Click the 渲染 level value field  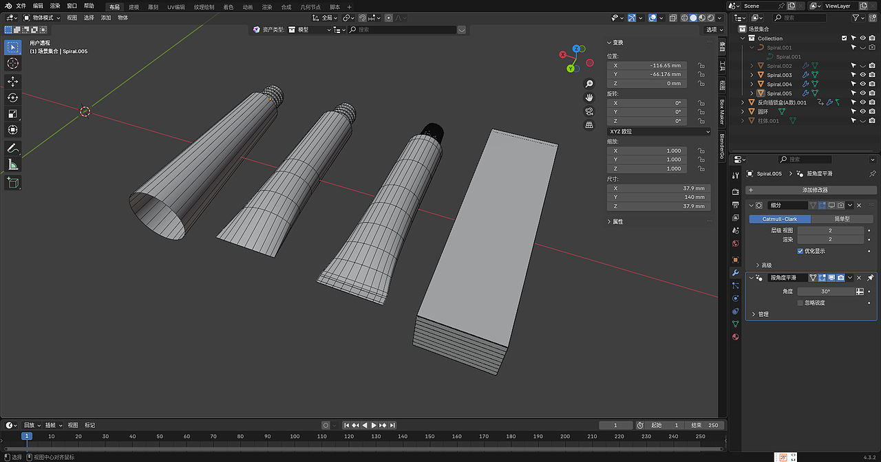pos(830,239)
